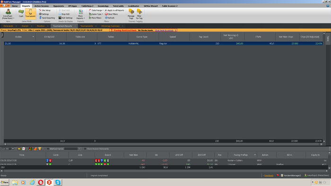Open Stakes column filter arrow
331x186 pixels.
click(x=33, y=37)
